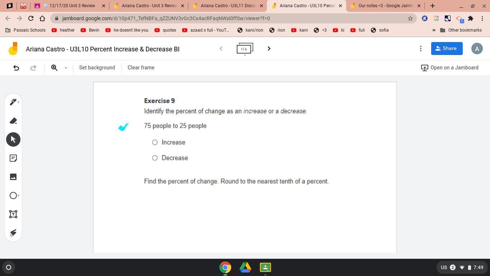
Task: Undo the last action
Action: click(16, 68)
